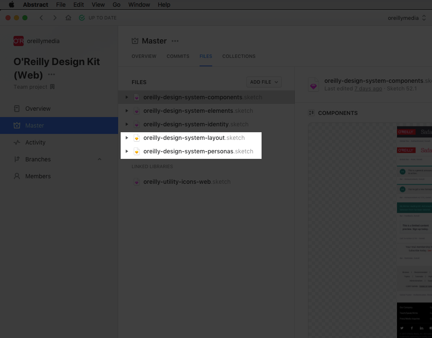Click the components file Sketch icon in list
Screen dimensions: 432x338
[137, 97]
